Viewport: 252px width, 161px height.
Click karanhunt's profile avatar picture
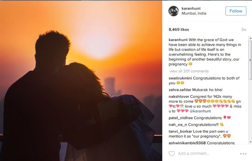click(x=174, y=11)
